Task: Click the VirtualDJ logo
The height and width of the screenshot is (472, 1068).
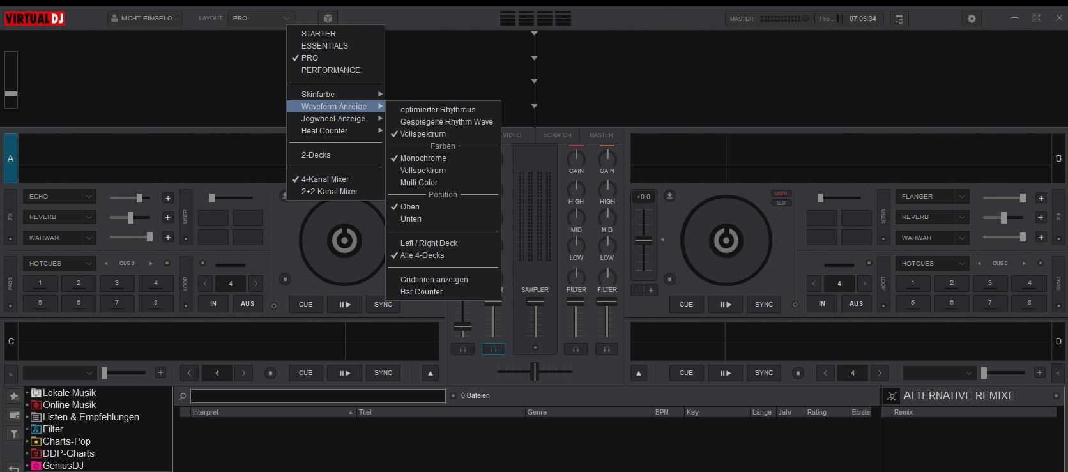Action: pyautogui.click(x=34, y=19)
